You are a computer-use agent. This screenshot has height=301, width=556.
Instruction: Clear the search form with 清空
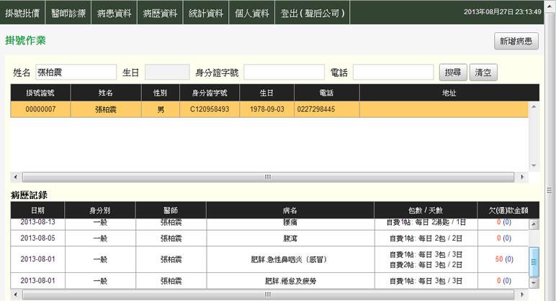click(x=483, y=73)
